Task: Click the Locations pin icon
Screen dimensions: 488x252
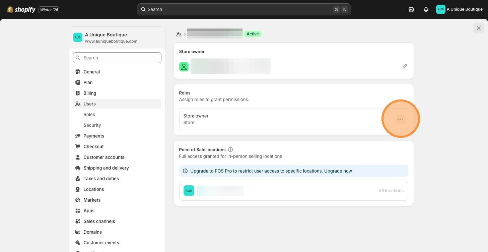Action: 78,189
